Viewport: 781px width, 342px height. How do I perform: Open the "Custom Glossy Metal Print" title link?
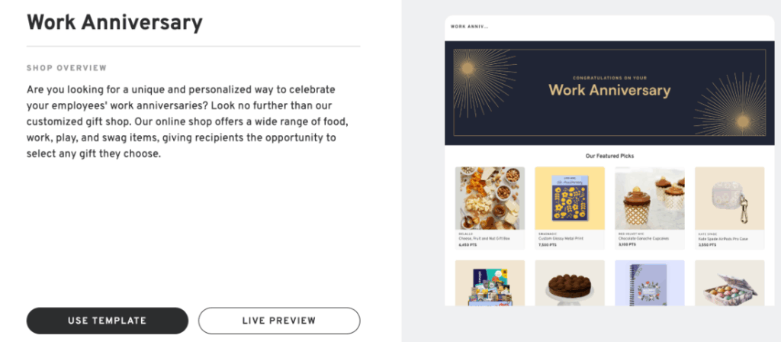tap(564, 238)
